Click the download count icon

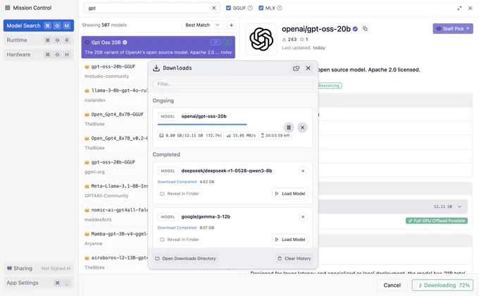click(x=284, y=39)
